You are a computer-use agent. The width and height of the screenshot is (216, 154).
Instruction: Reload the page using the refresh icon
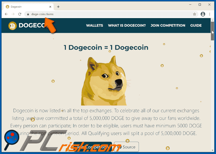[x=20, y=14]
